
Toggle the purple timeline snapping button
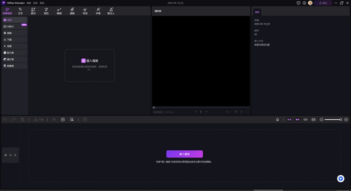(x=297, y=120)
